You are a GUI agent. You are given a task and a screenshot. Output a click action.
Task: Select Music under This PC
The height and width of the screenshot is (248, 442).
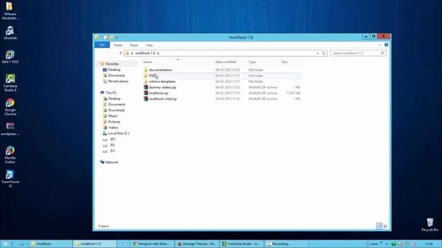tap(113, 116)
